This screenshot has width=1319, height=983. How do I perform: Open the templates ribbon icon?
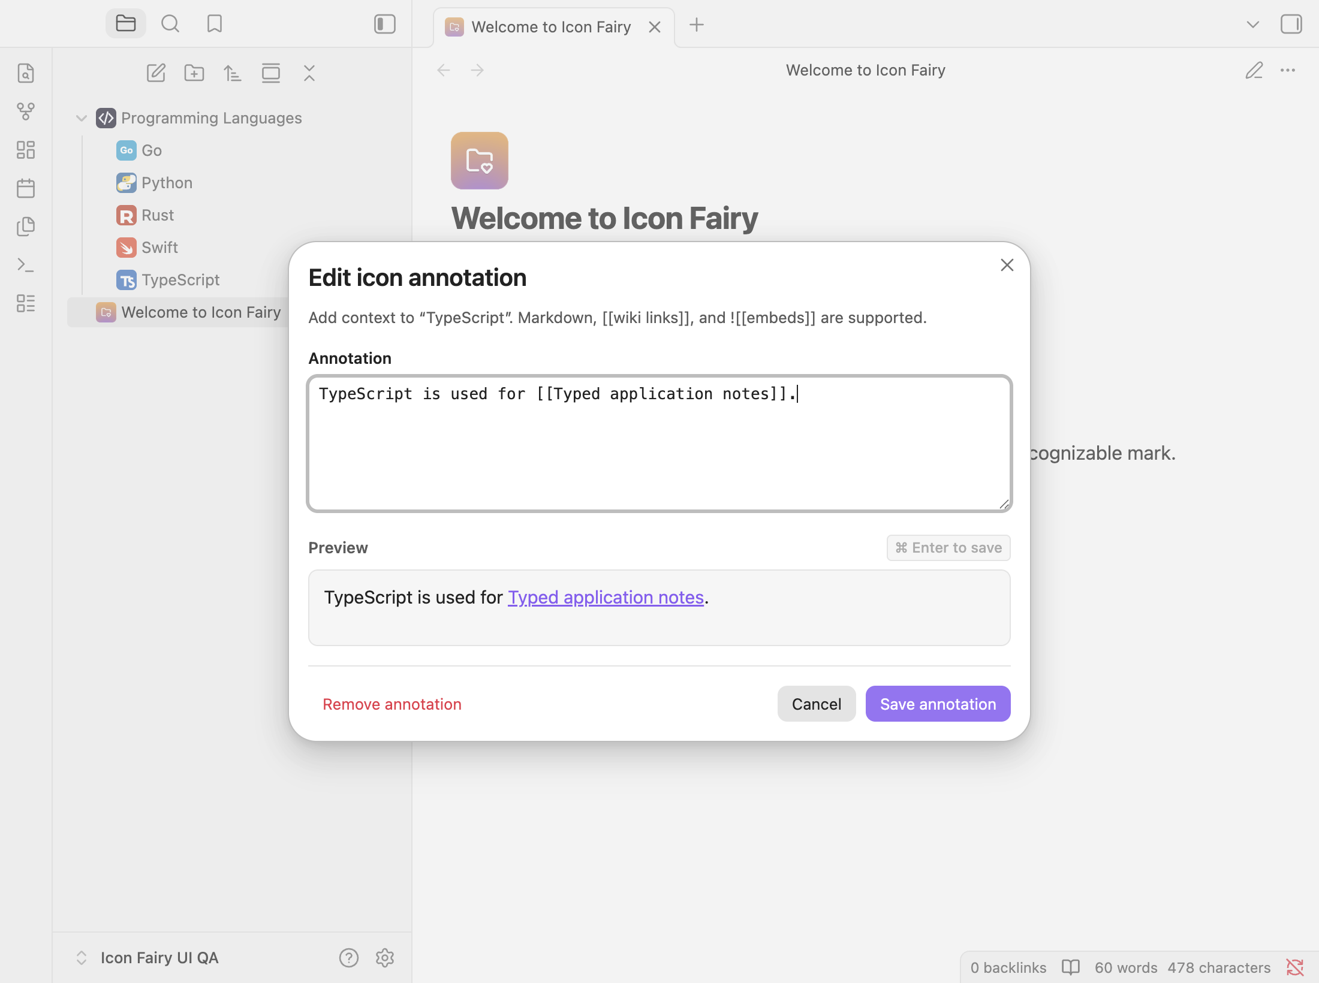click(26, 227)
